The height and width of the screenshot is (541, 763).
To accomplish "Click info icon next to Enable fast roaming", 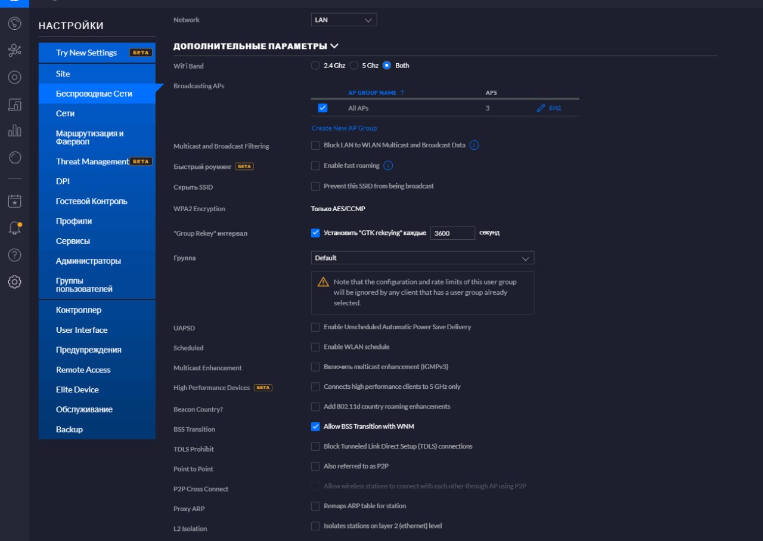I will [x=388, y=165].
